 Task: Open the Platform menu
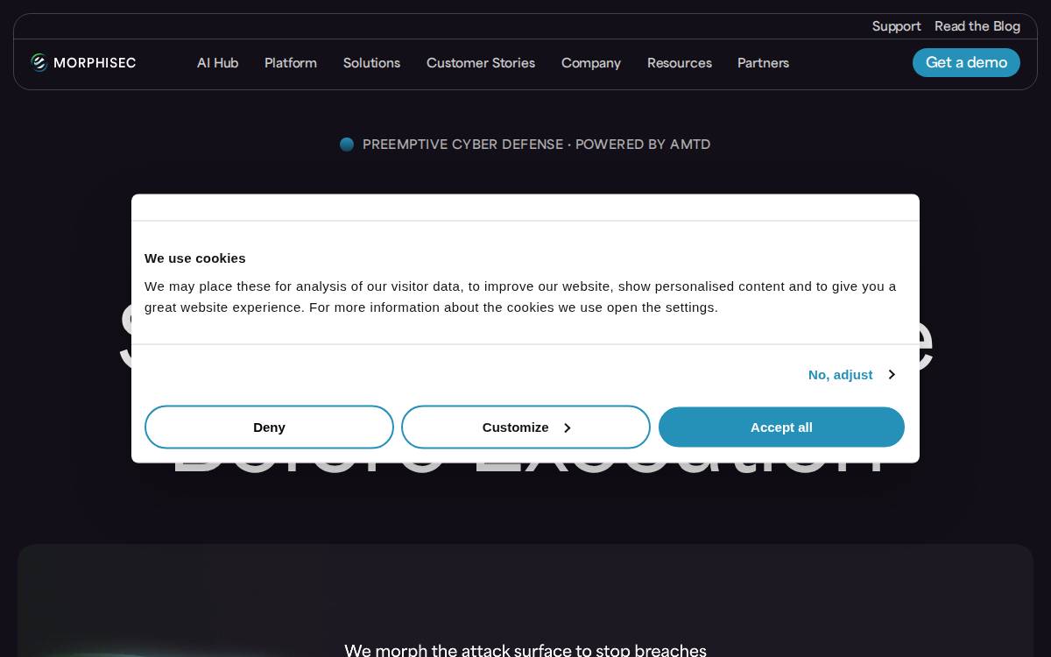[x=291, y=63]
